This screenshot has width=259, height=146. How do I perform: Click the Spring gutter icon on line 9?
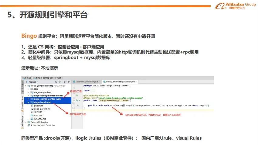77,100
